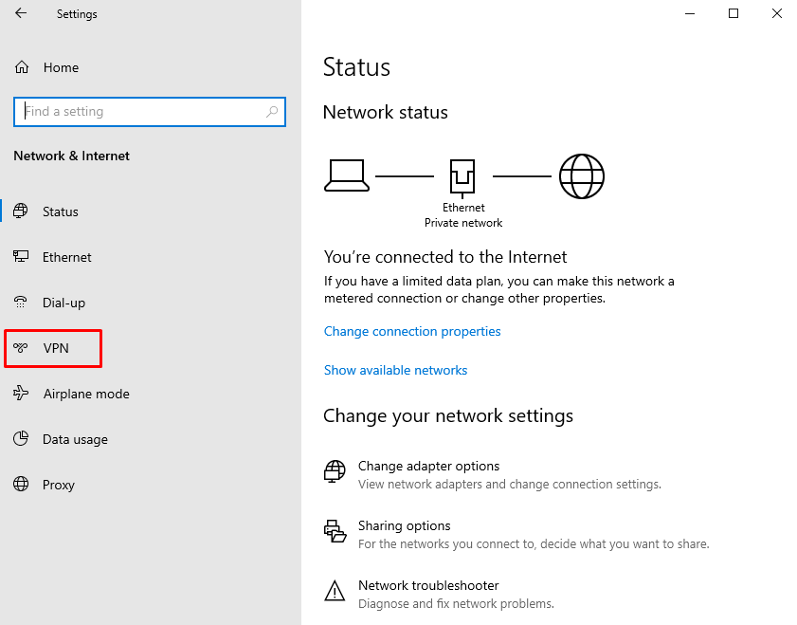
Task: Click the Status globe icon in sidebar
Action: [x=21, y=211]
